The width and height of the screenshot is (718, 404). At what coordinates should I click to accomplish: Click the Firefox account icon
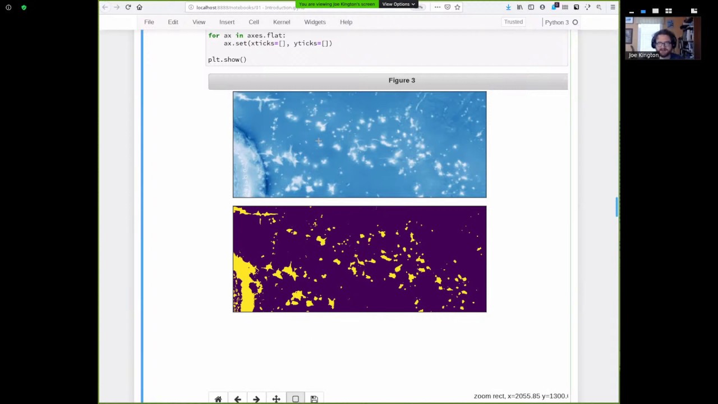(542, 7)
